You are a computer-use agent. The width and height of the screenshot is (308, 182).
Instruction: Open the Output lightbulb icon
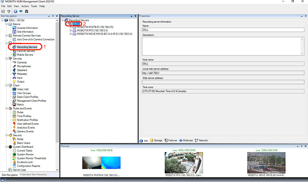14,81
